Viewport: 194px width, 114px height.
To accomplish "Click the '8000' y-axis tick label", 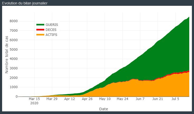I will 14,21.
